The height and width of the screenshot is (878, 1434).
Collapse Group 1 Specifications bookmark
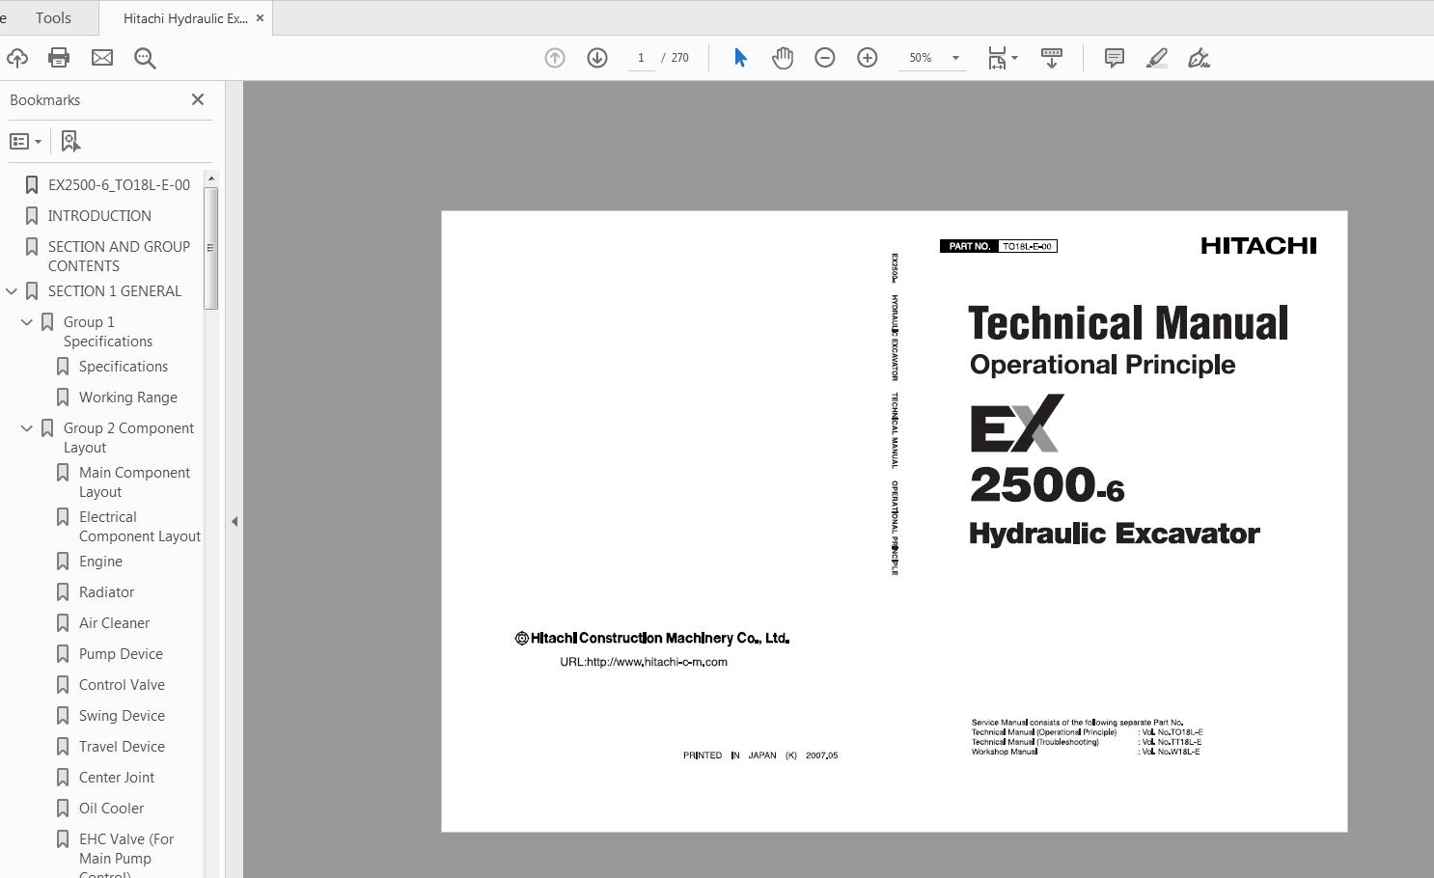pos(27,321)
